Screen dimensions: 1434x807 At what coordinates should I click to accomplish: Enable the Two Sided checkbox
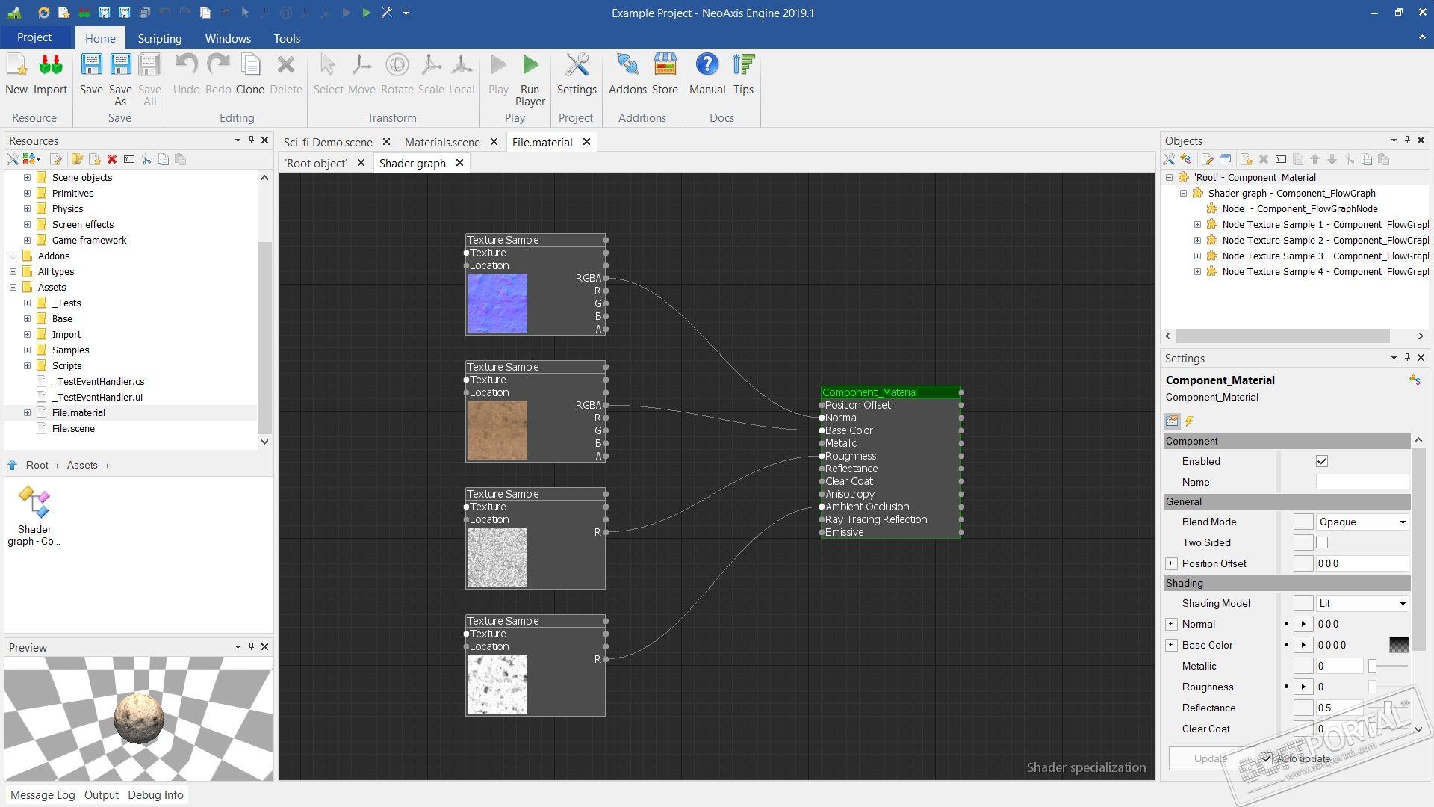1322,542
